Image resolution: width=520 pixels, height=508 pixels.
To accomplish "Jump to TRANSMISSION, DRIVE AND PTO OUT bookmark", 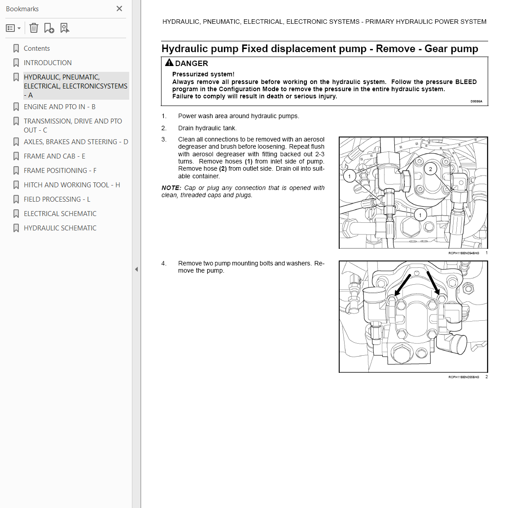I will [x=73, y=125].
